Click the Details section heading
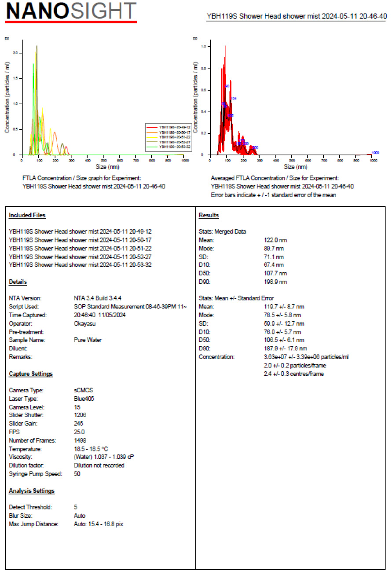 point(18,282)
